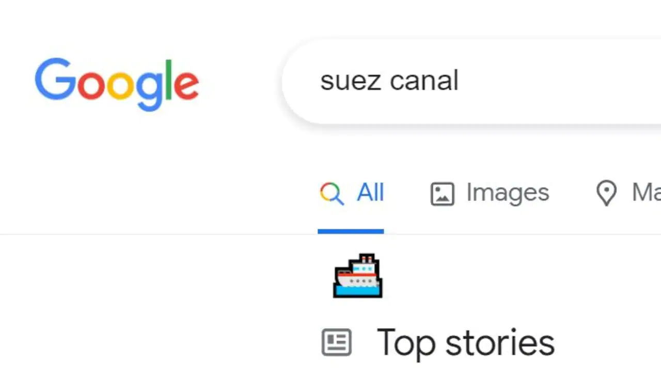Viewport: 661px width, 372px height.
Task: Click the Top stories heading text
Action: [465, 342]
